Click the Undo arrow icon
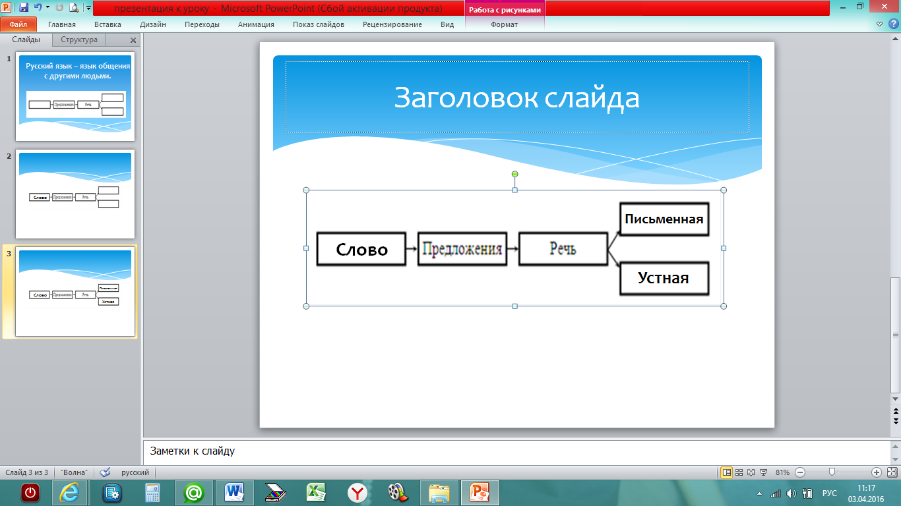 tap(38, 8)
